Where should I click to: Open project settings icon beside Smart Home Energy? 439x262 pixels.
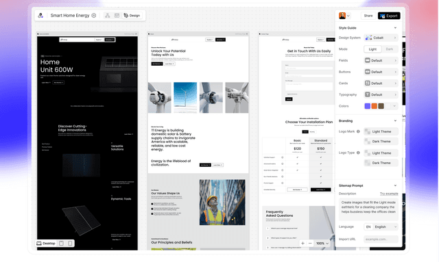click(x=94, y=15)
